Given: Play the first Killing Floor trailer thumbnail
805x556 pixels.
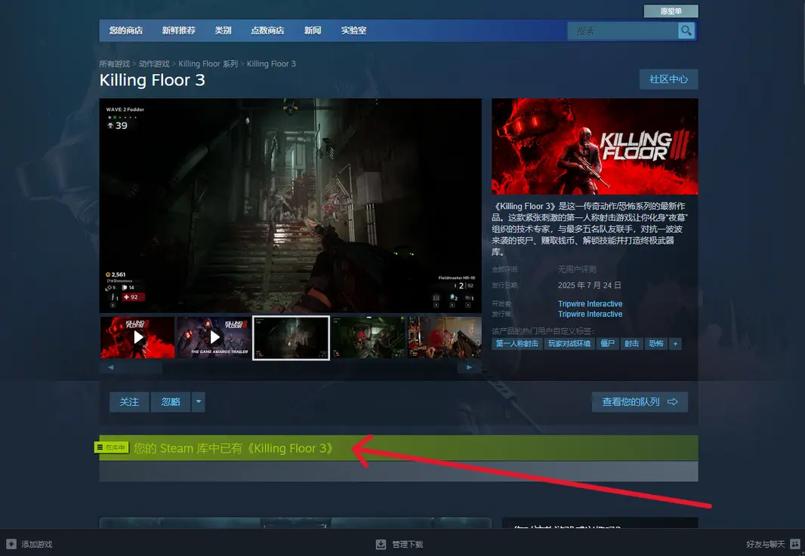Looking at the screenshot, I should [x=137, y=337].
